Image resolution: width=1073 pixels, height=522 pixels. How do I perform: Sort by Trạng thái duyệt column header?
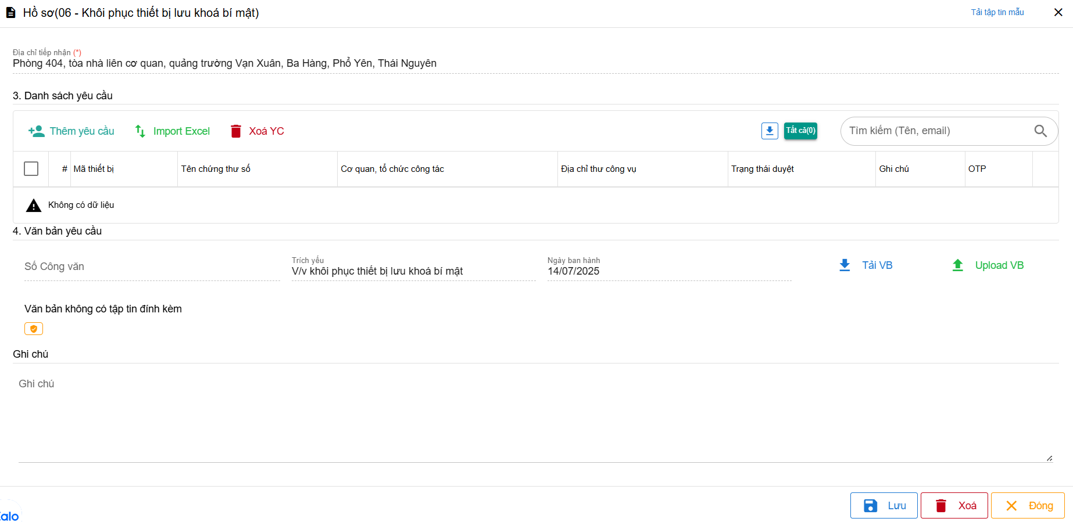pyautogui.click(x=762, y=169)
